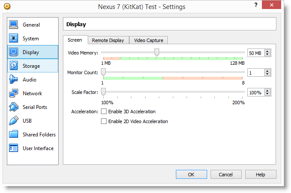291x193 pixels.
Task: Click the Video Memory value field
Action: 255,53
